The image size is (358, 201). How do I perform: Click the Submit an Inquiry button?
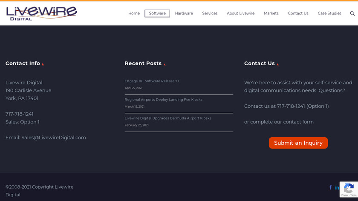[298, 143]
